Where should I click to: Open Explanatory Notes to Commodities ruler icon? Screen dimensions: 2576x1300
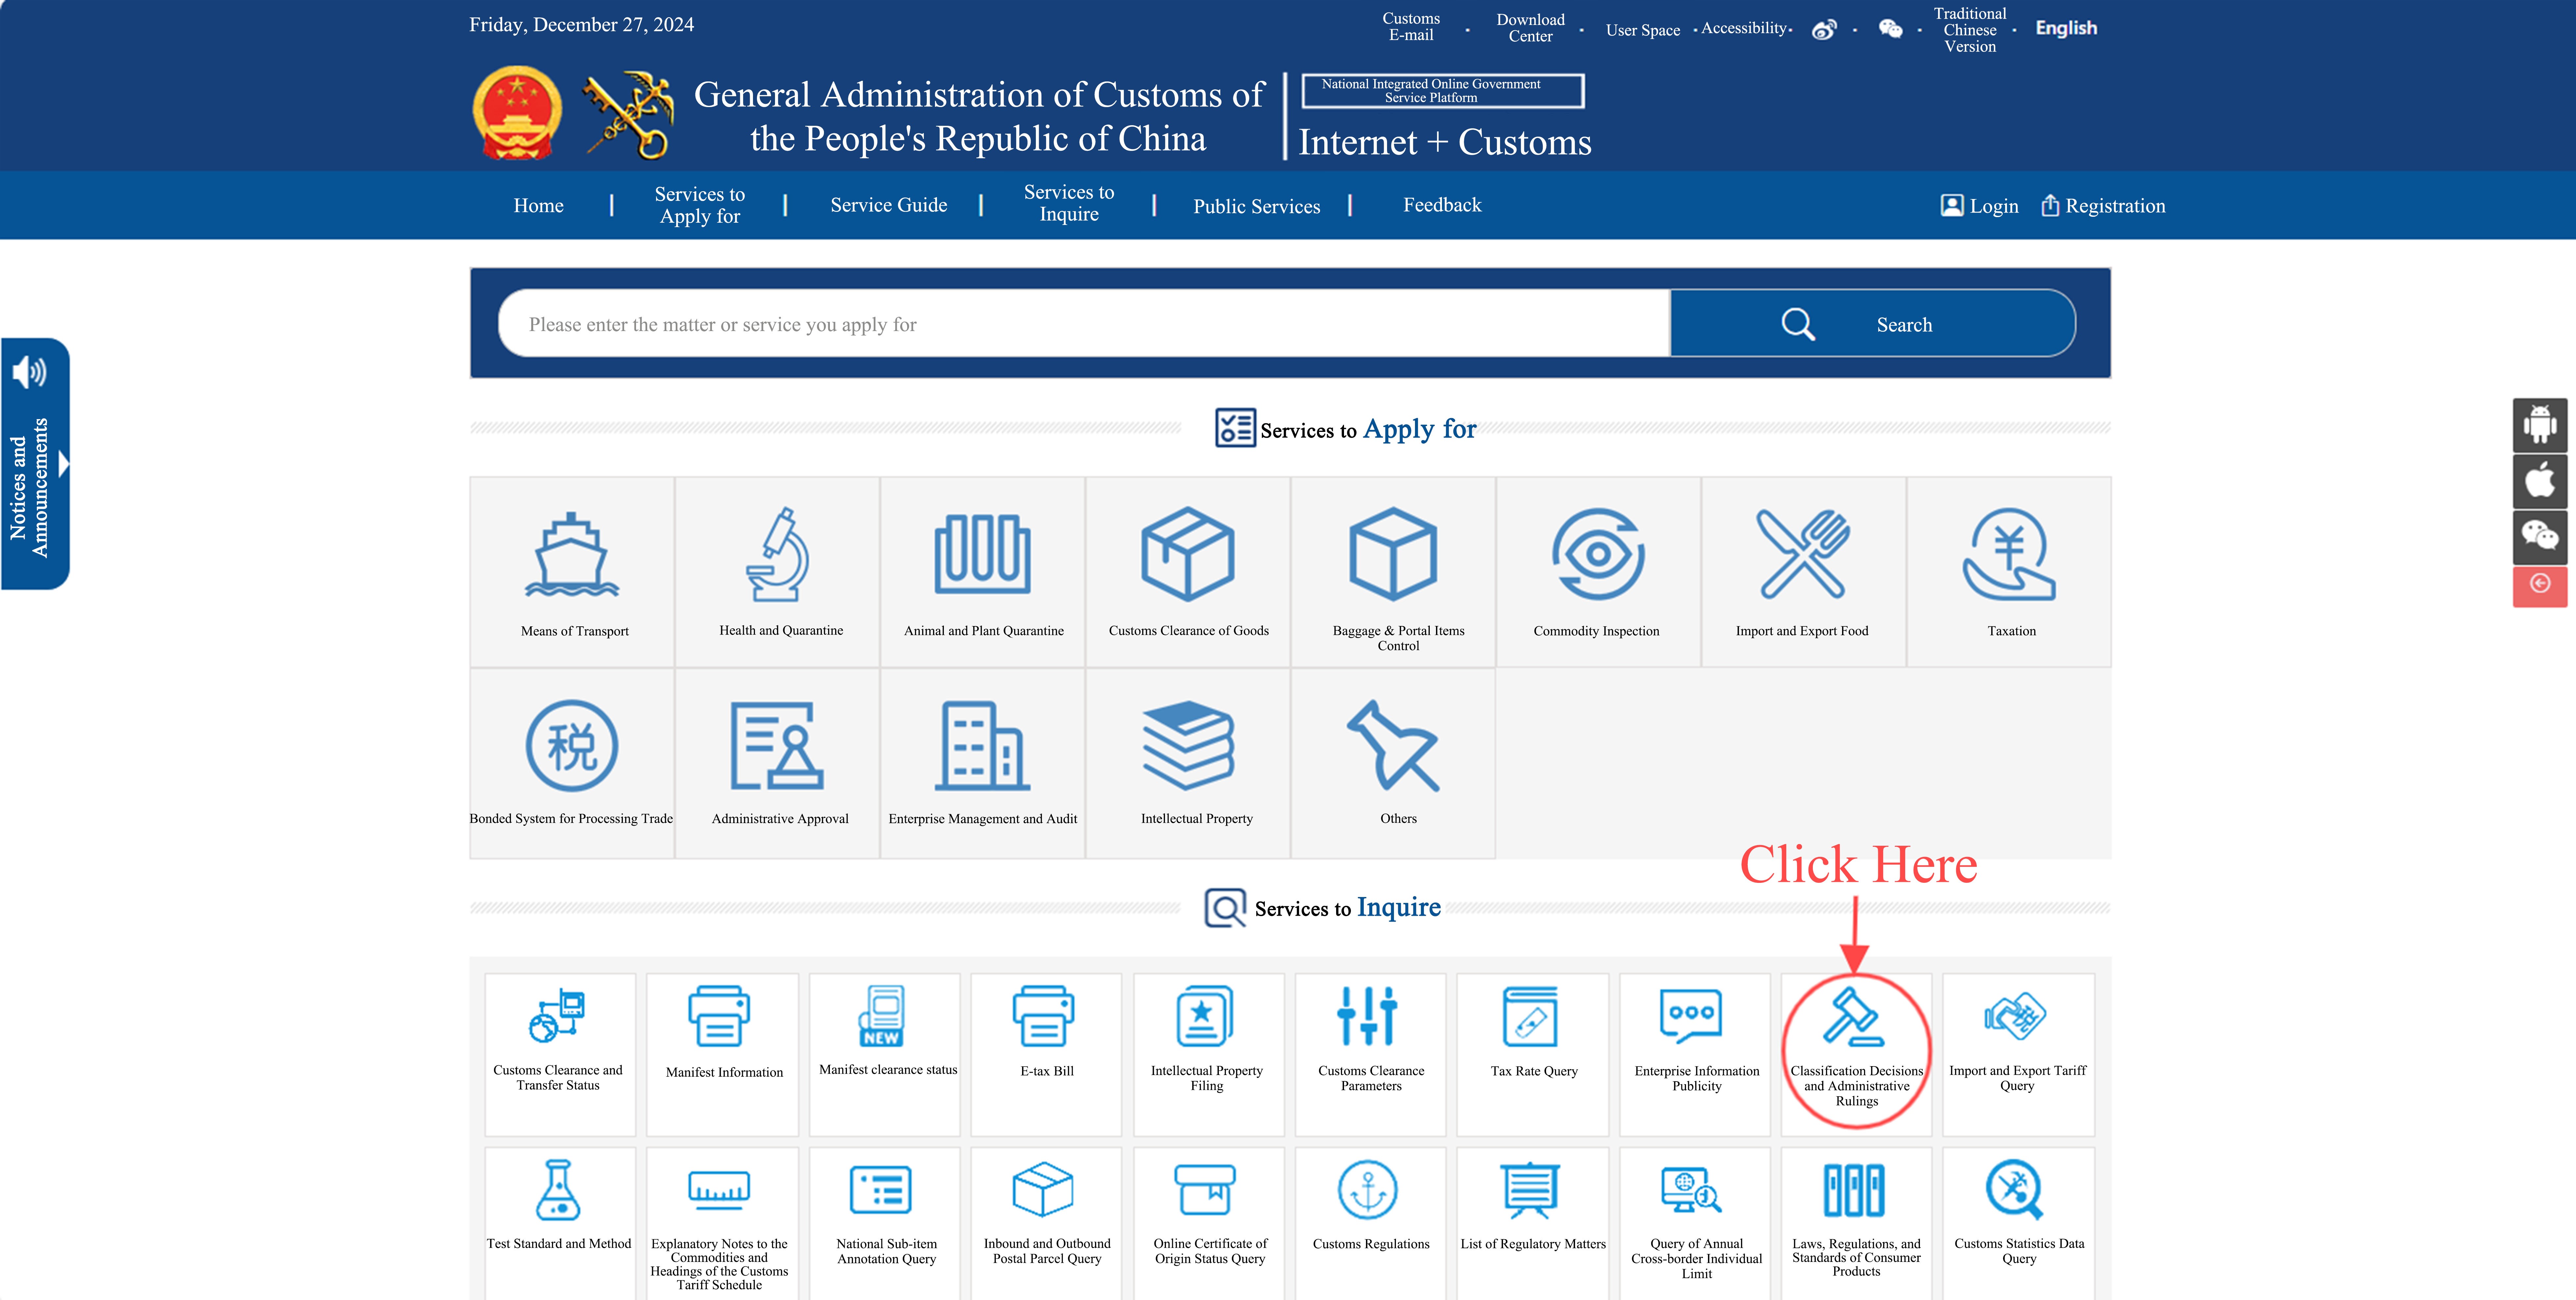coord(719,1190)
